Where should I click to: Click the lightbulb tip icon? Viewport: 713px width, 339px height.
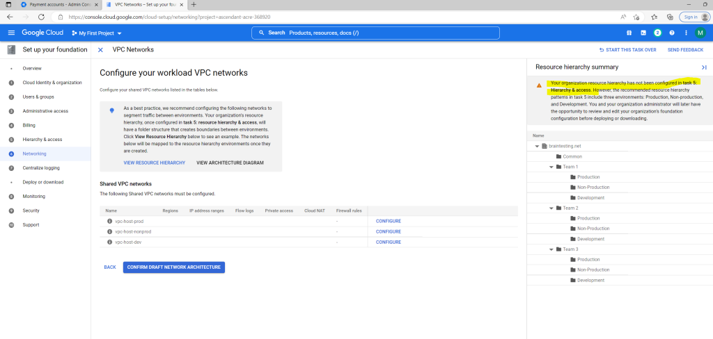pyautogui.click(x=112, y=110)
